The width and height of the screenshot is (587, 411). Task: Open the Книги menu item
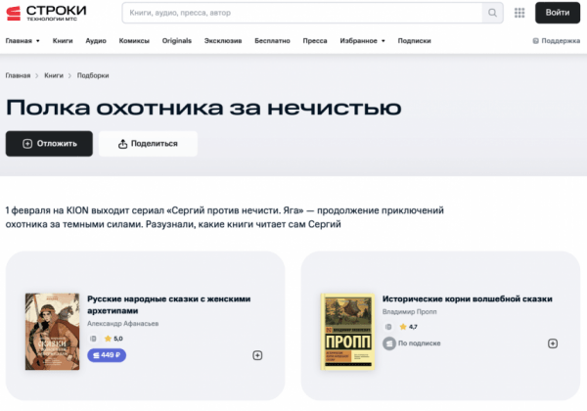click(63, 41)
